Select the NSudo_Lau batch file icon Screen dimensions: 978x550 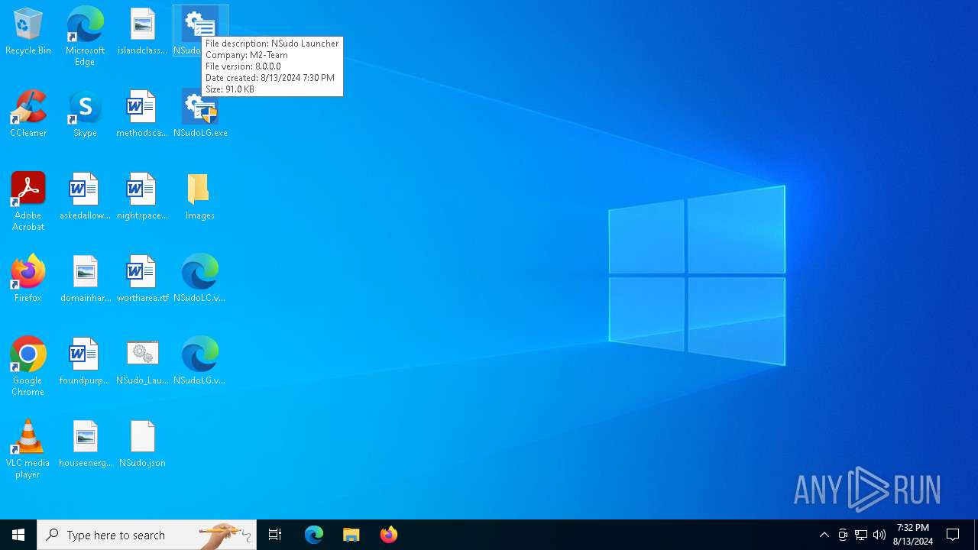(142, 361)
